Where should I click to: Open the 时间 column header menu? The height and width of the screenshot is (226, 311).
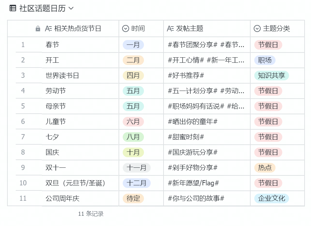pyautogui.click(x=141, y=28)
